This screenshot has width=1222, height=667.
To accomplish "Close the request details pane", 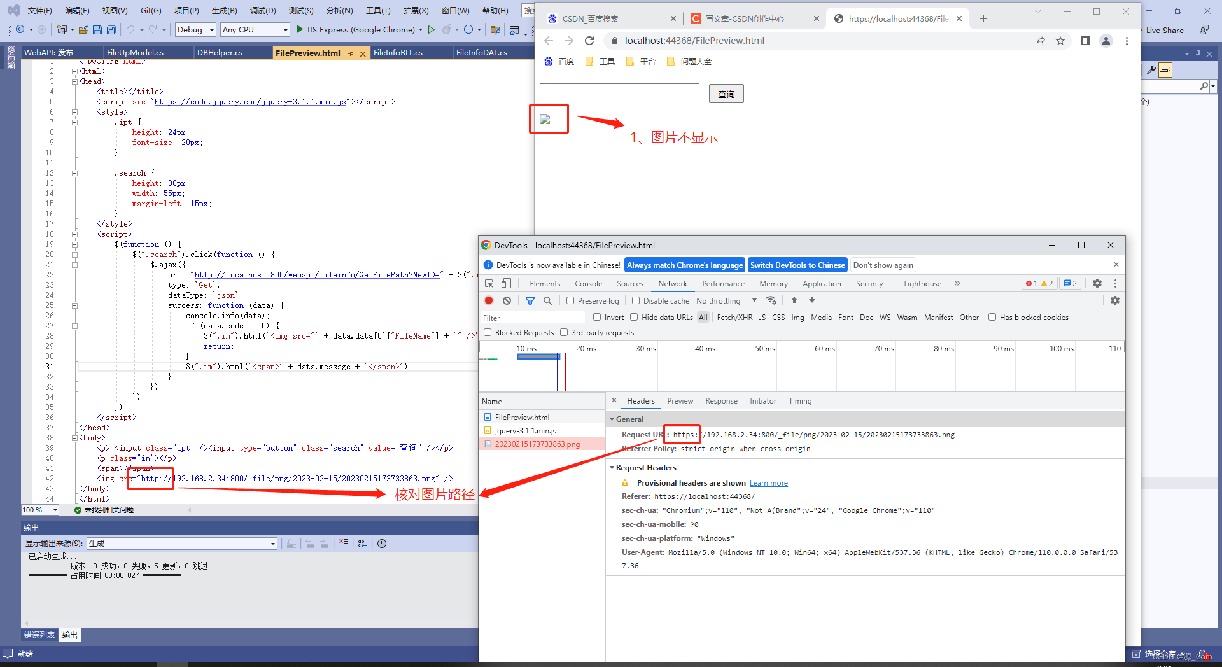I will point(614,400).
